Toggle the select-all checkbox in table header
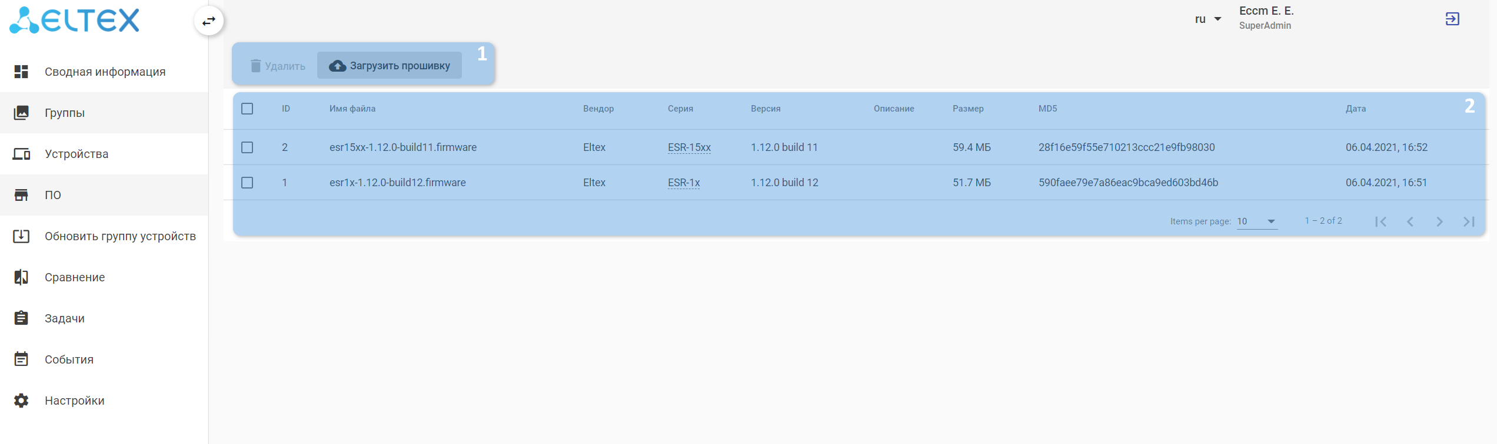The width and height of the screenshot is (1497, 444). click(247, 109)
